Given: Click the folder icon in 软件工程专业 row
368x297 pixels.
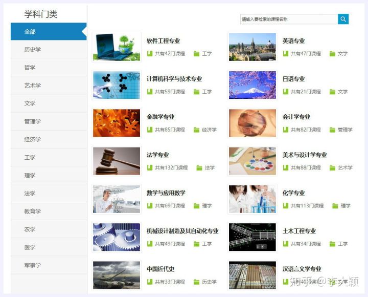Looking at the screenshot, I should (197, 54).
